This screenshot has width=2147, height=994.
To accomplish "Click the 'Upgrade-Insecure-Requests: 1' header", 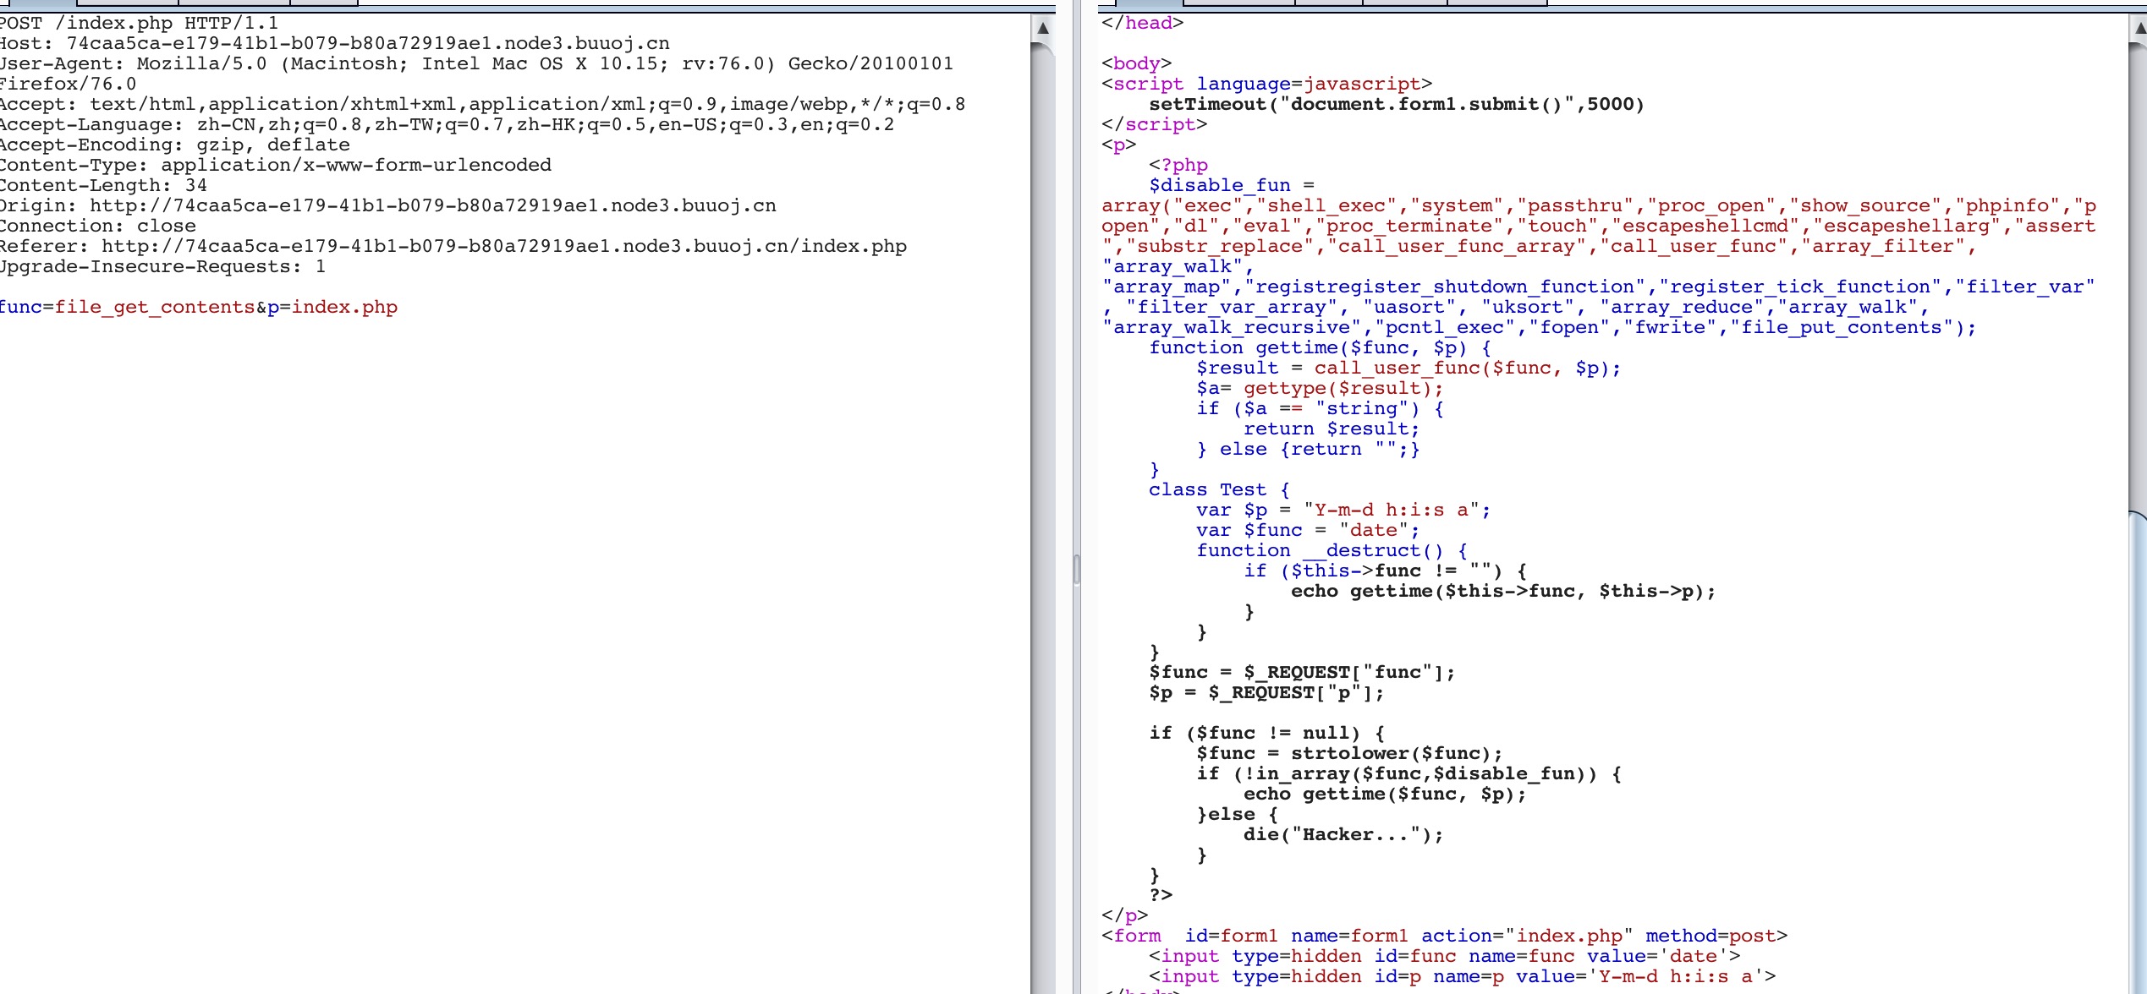I will coord(162,266).
